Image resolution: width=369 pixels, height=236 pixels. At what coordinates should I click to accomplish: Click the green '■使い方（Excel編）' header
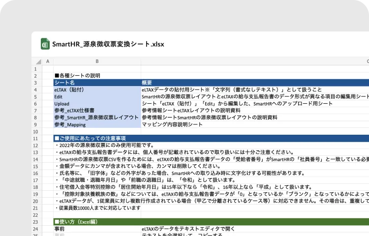click(x=212, y=222)
